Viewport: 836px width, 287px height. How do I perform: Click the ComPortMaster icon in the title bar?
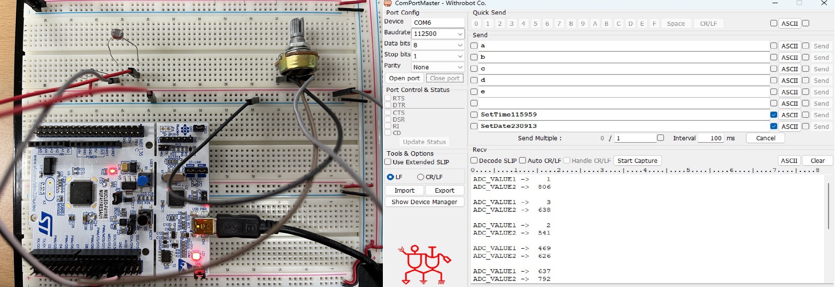pyautogui.click(x=388, y=3)
